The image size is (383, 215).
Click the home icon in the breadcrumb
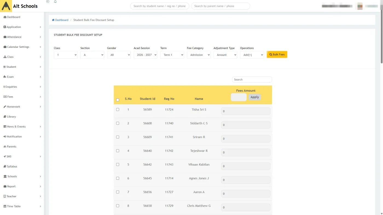point(53,20)
